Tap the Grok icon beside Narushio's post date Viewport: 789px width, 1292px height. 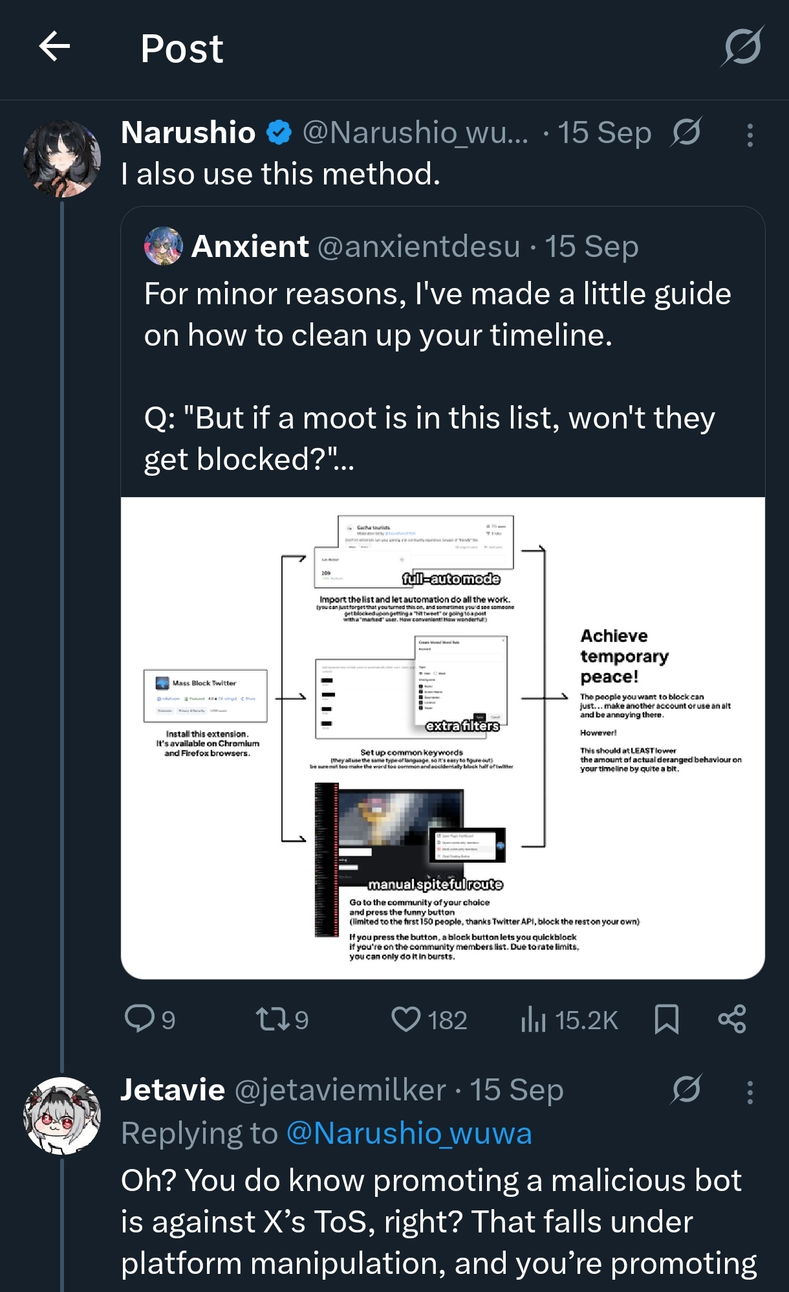pyautogui.click(x=686, y=133)
